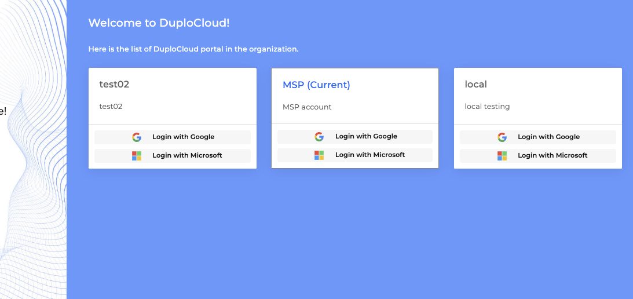Click the 'MSP account' description text

click(307, 107)
